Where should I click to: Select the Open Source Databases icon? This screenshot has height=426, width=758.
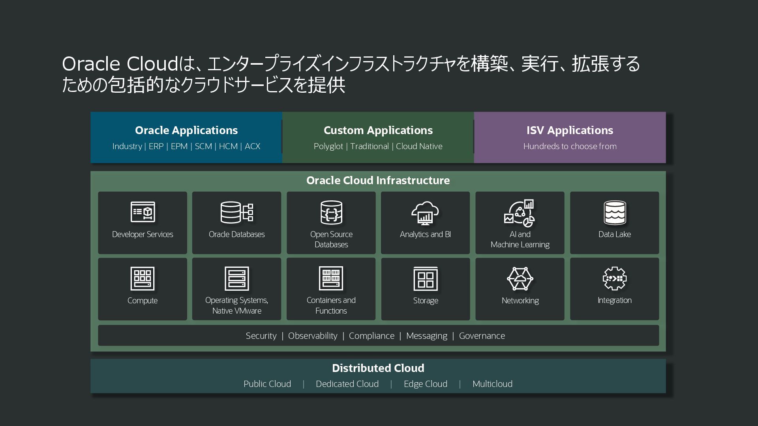pyautogui.click(x=331, y=212)
